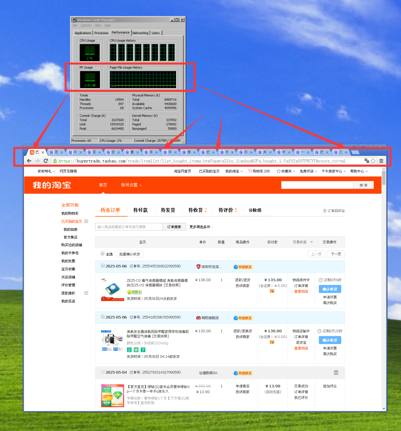Viewport: 401px width, 431px height.
Task: Click 确认收货 for the ZE25-O3 order
Action: pyautogui.click(x=330, y=289)
